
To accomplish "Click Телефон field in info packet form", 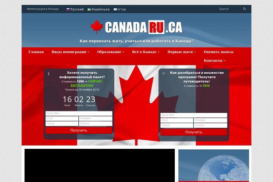I will click(x=96, y=119).
